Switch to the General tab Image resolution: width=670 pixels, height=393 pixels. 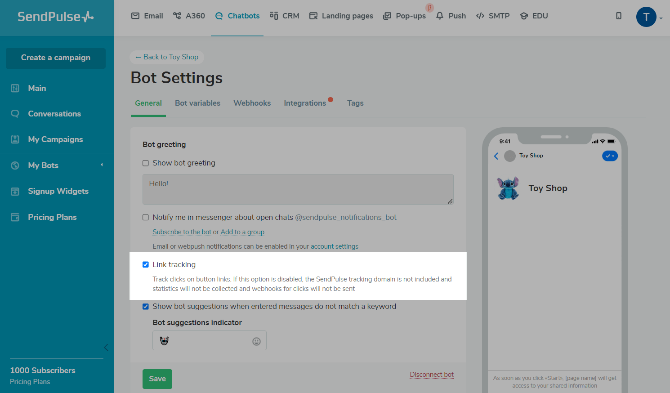148,103
